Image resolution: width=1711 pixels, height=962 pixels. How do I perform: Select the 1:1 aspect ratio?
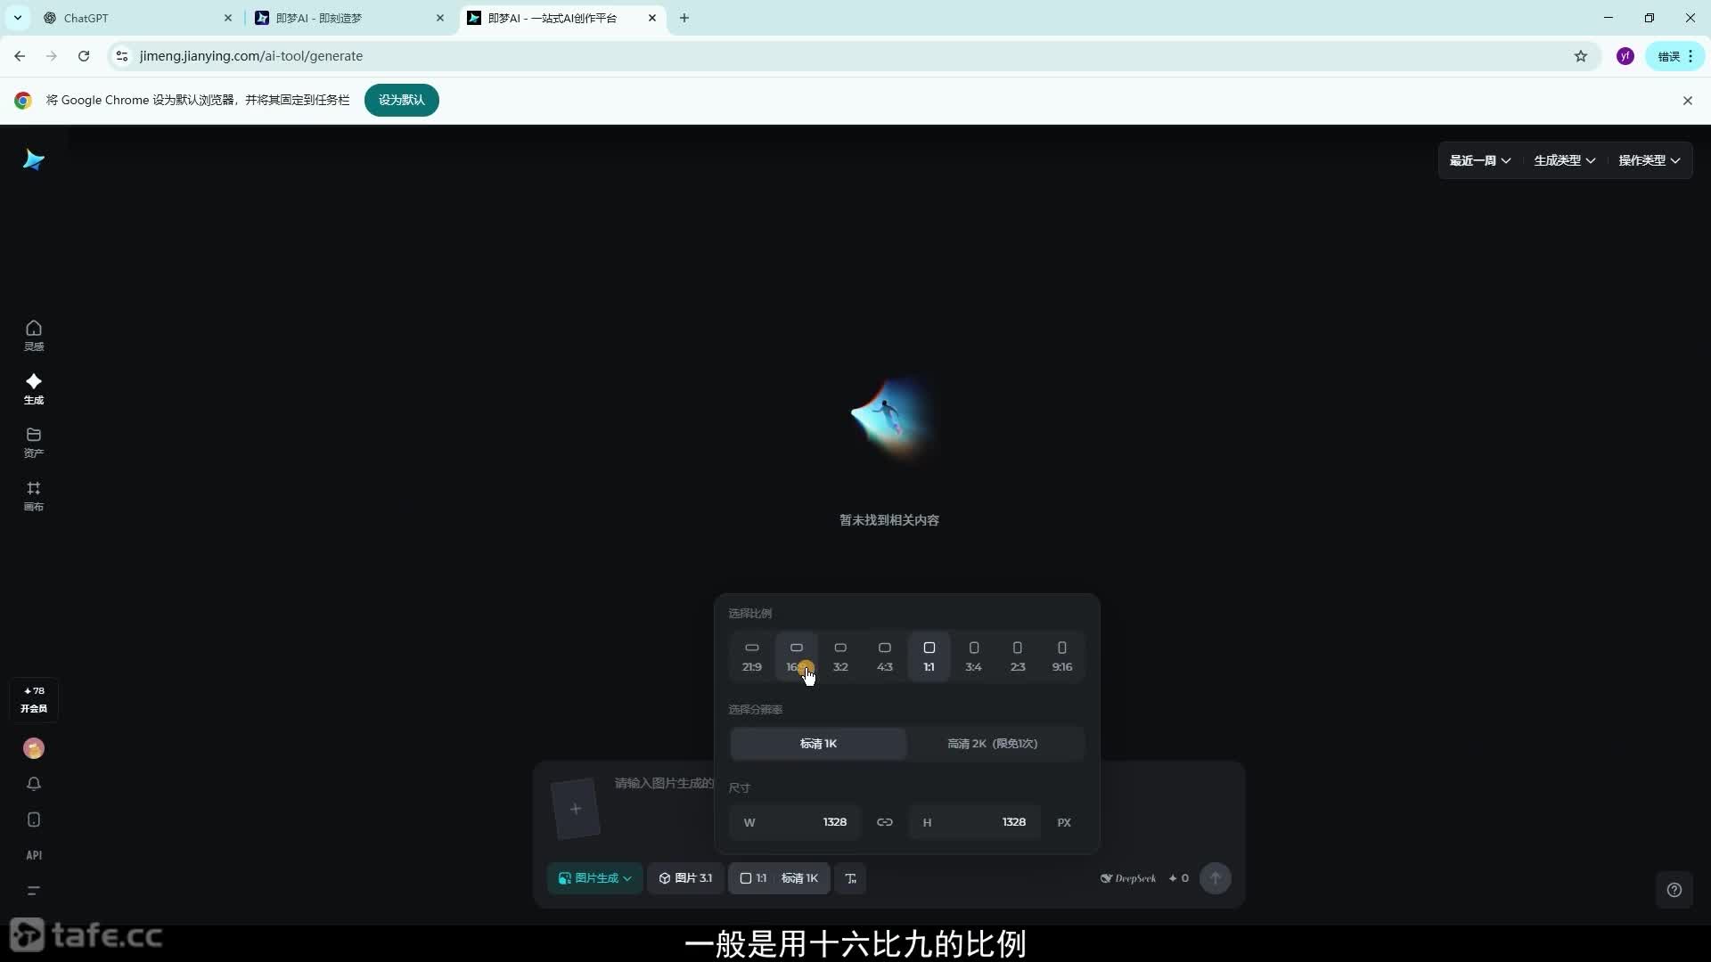[929, 656]
